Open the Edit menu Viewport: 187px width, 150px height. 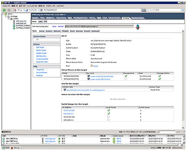[x=15, y=6]
